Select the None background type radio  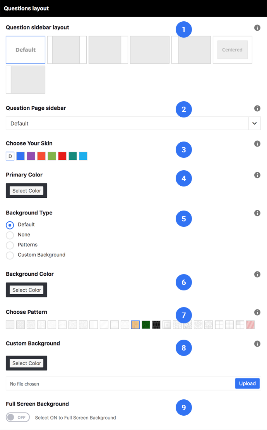10,235
